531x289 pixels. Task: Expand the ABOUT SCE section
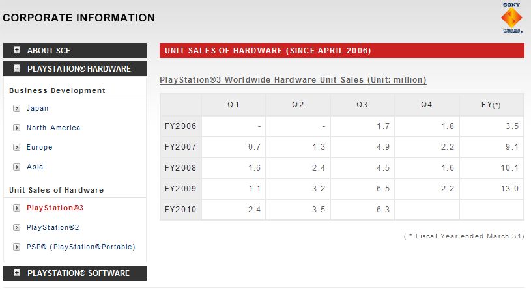coord(17,51)
